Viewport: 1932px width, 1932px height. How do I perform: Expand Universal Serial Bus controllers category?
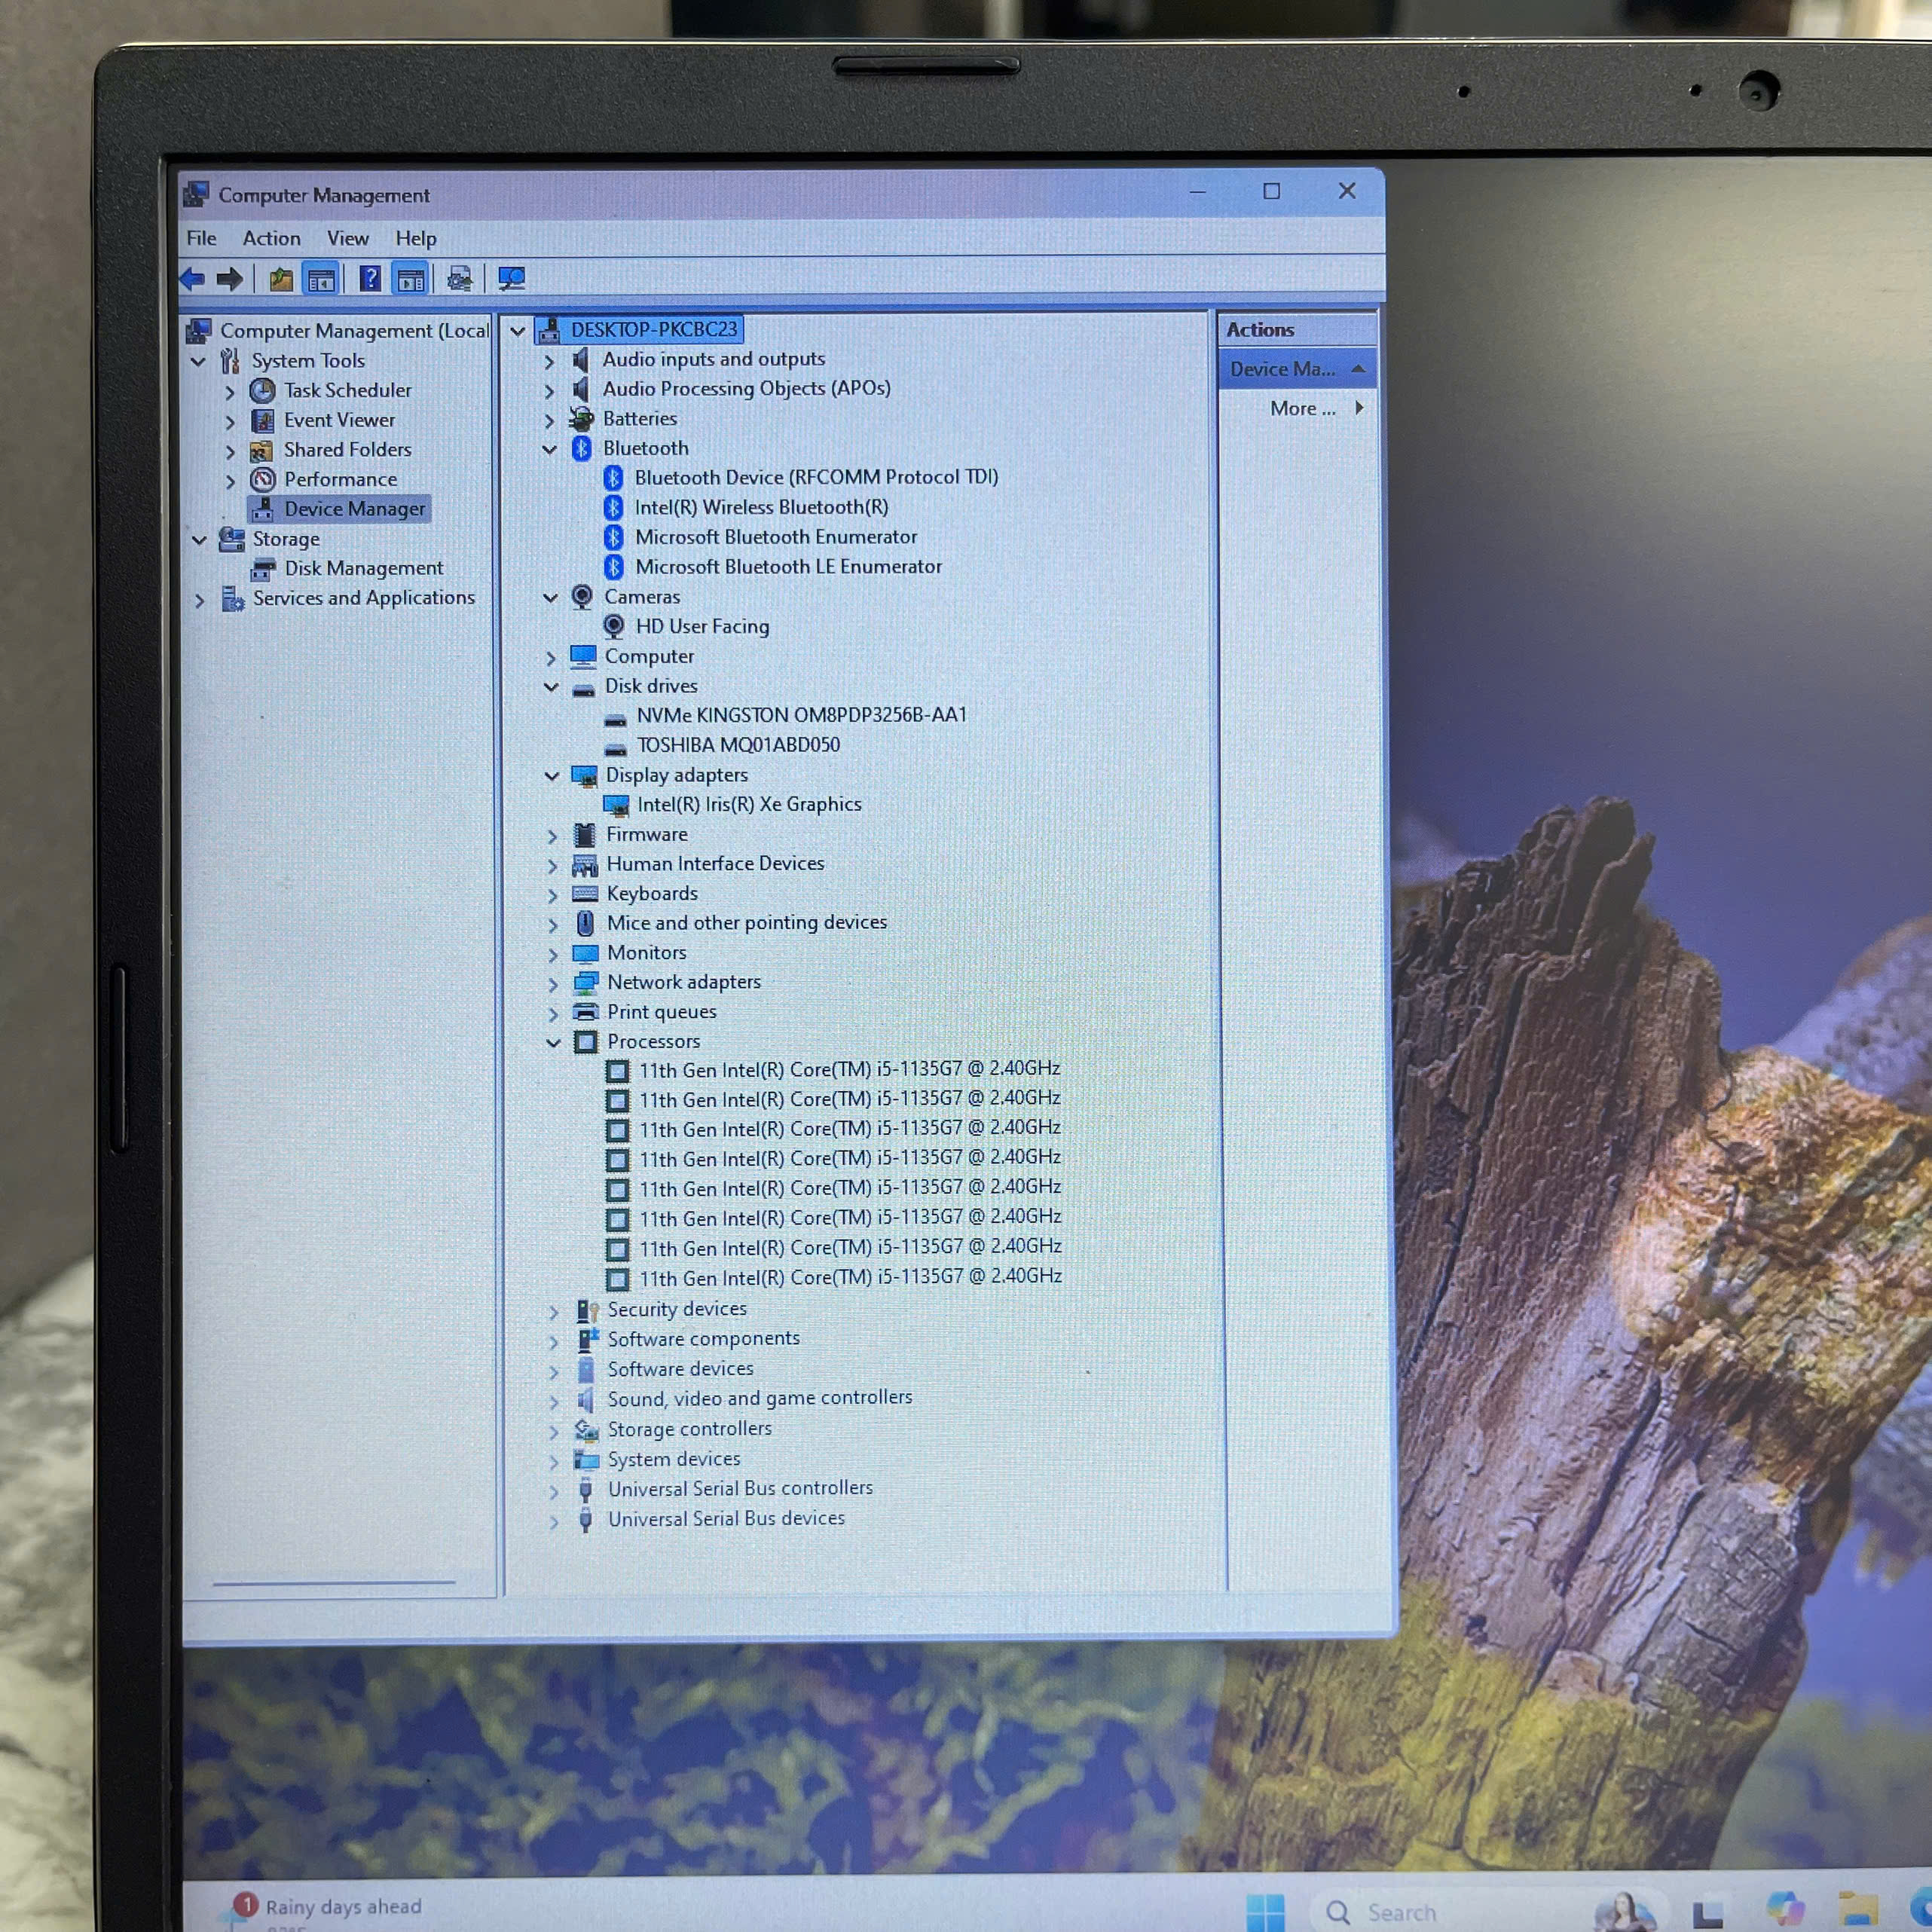[x=554, y=1491]
